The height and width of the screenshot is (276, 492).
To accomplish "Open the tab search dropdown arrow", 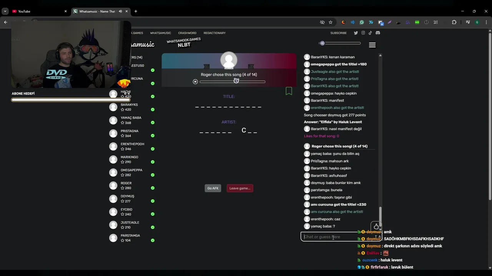I will (x=5, y=11).
